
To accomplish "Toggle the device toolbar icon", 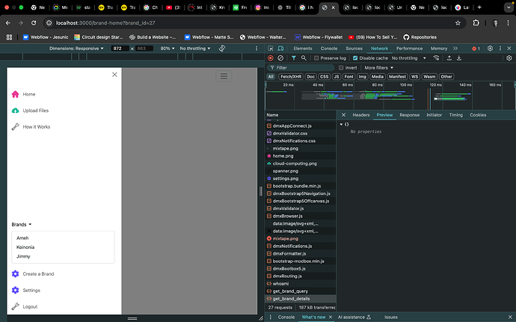I will point(280,49).
